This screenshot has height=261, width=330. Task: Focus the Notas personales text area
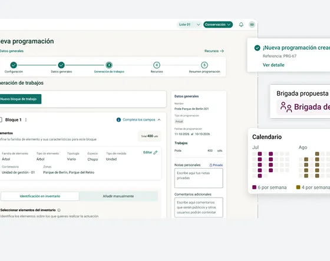tap(199, 178)
